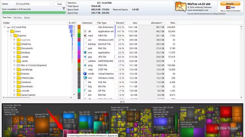
Task: Click the Documents folder icon
Action: (x=19, y=48)
